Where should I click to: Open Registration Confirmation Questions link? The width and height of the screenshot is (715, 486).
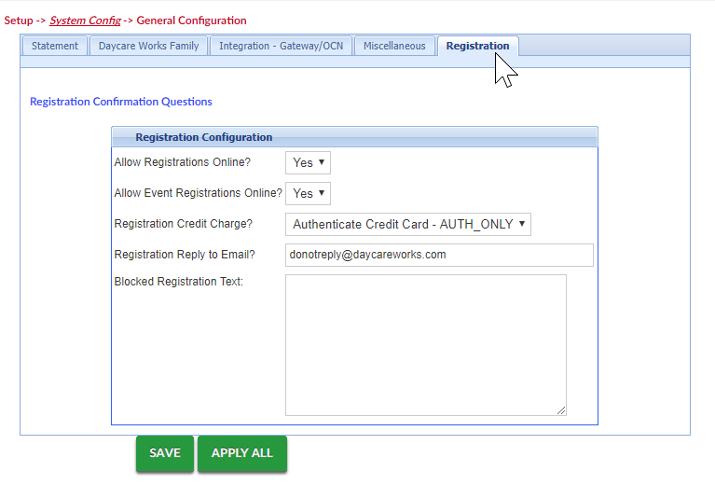(121, 102)
